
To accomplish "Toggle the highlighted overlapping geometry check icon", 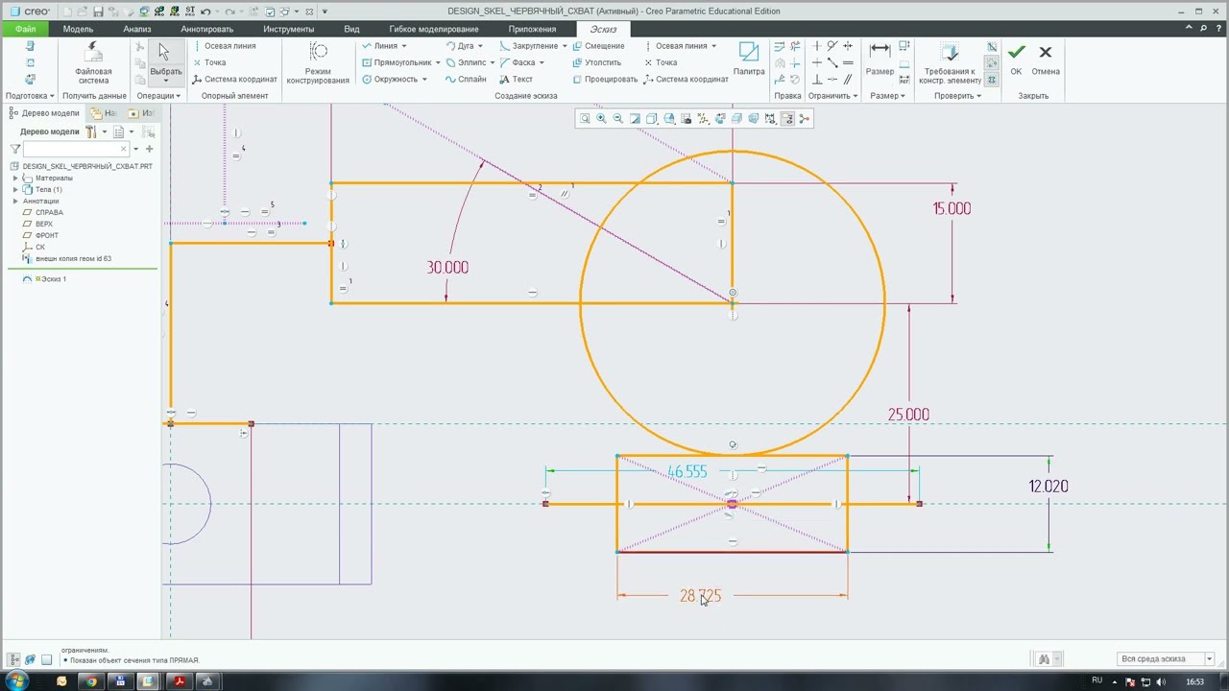I will point(992,46).
